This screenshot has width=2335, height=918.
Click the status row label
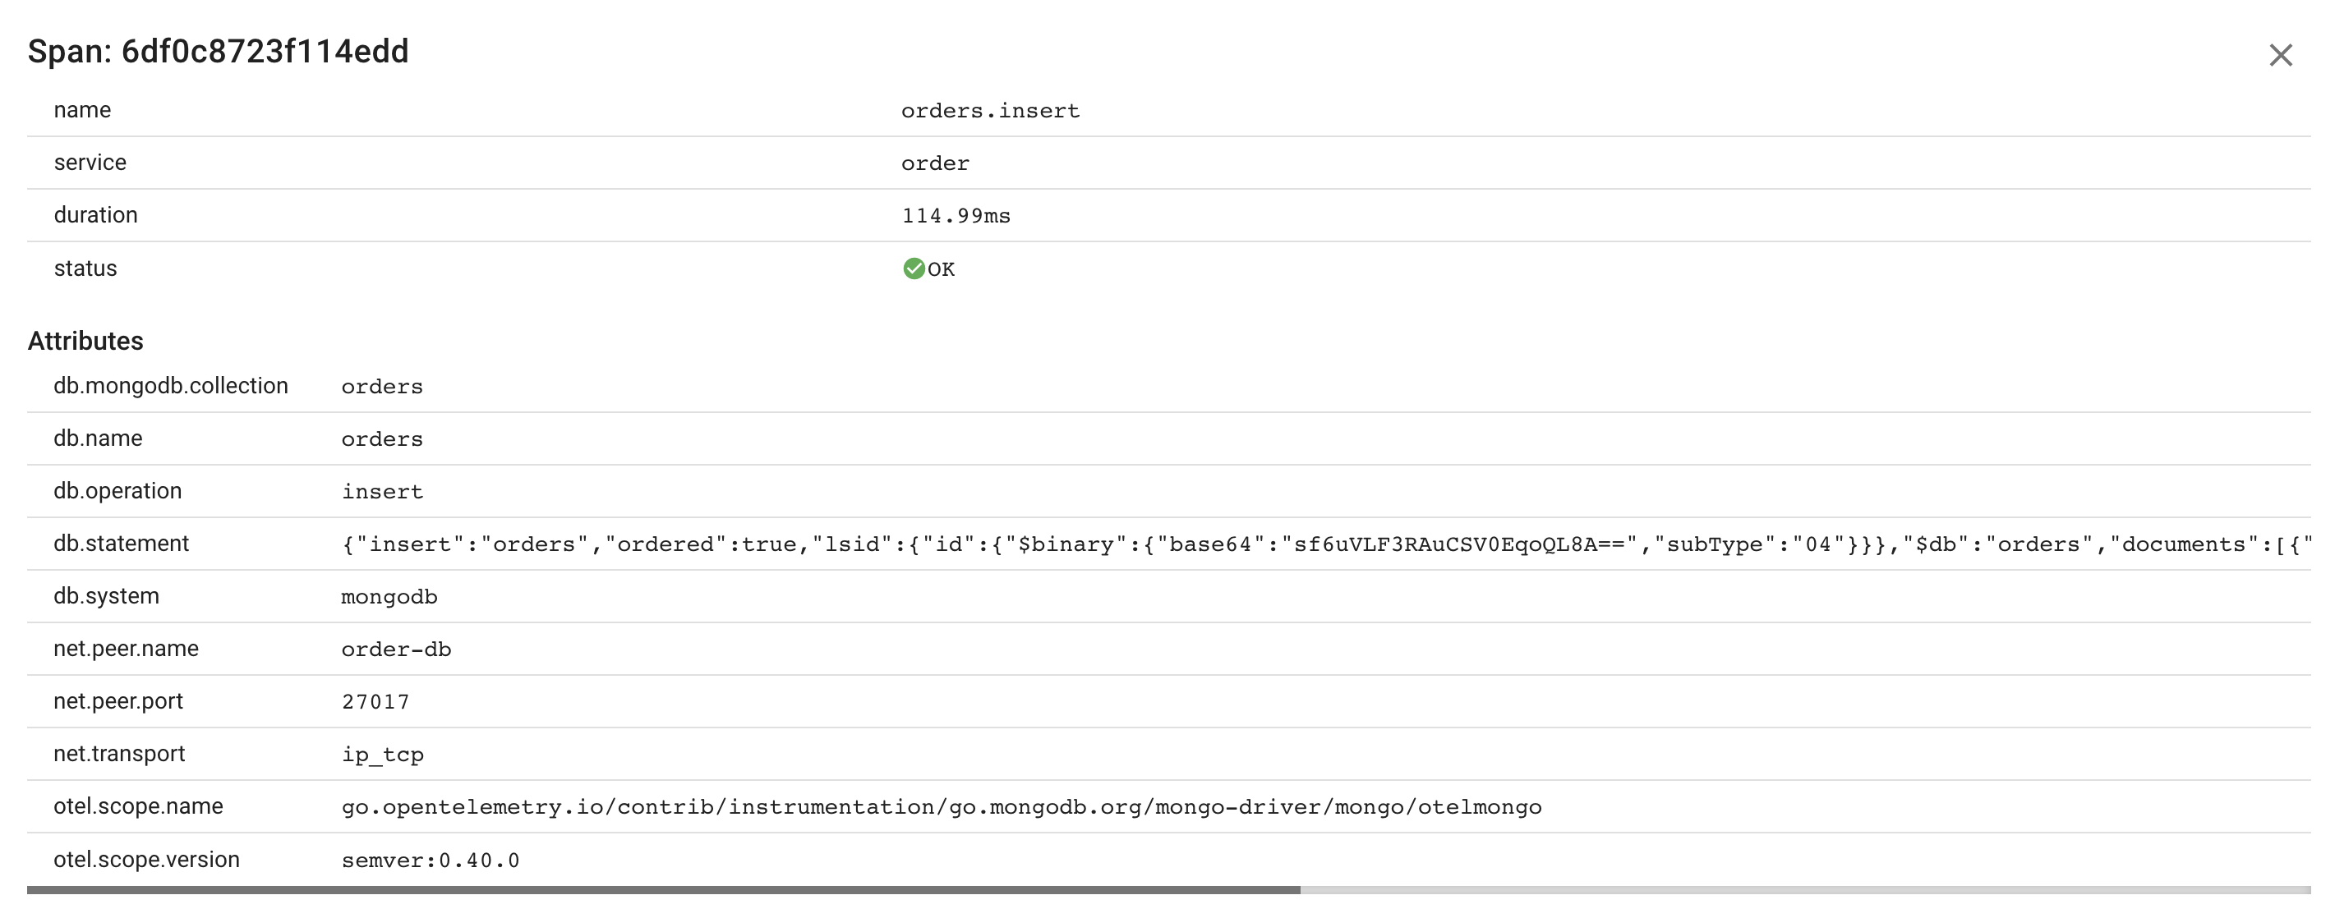pyautogui.click(x=85, y=269)
